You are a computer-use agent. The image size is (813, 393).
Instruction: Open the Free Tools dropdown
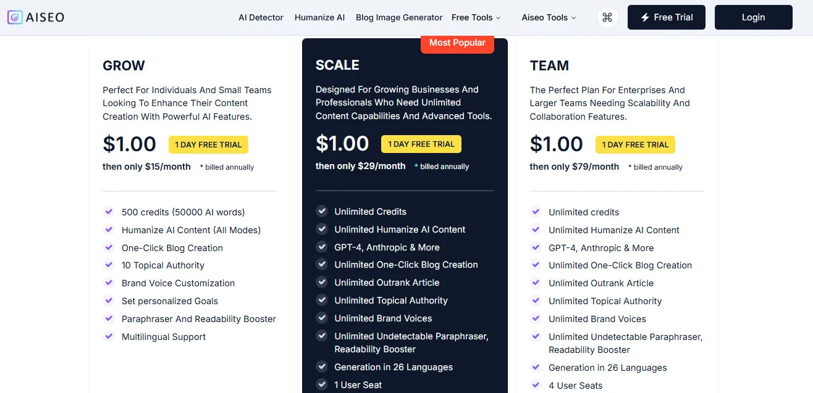coord(476,17)
